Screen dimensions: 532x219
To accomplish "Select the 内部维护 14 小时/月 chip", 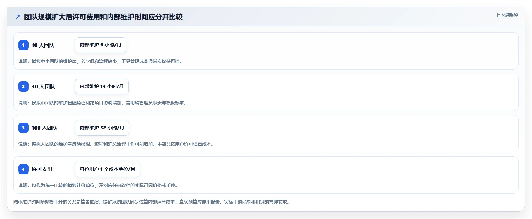I will 102,86.
